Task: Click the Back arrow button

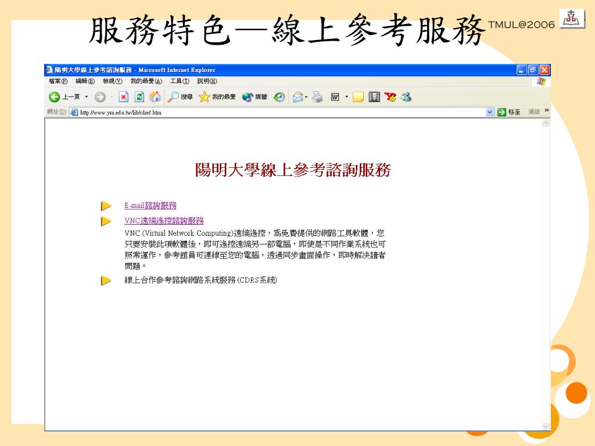Action: (x=55, y=97)
